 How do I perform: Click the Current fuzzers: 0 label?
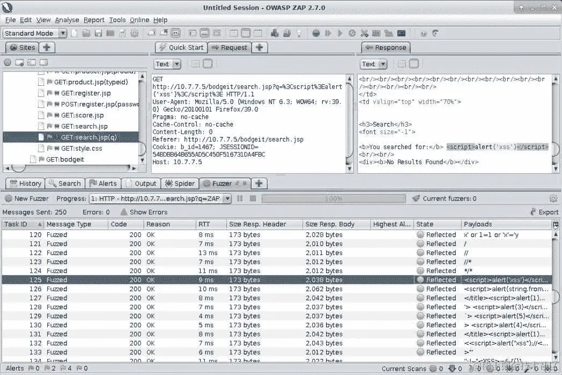[x=449, y=198]
